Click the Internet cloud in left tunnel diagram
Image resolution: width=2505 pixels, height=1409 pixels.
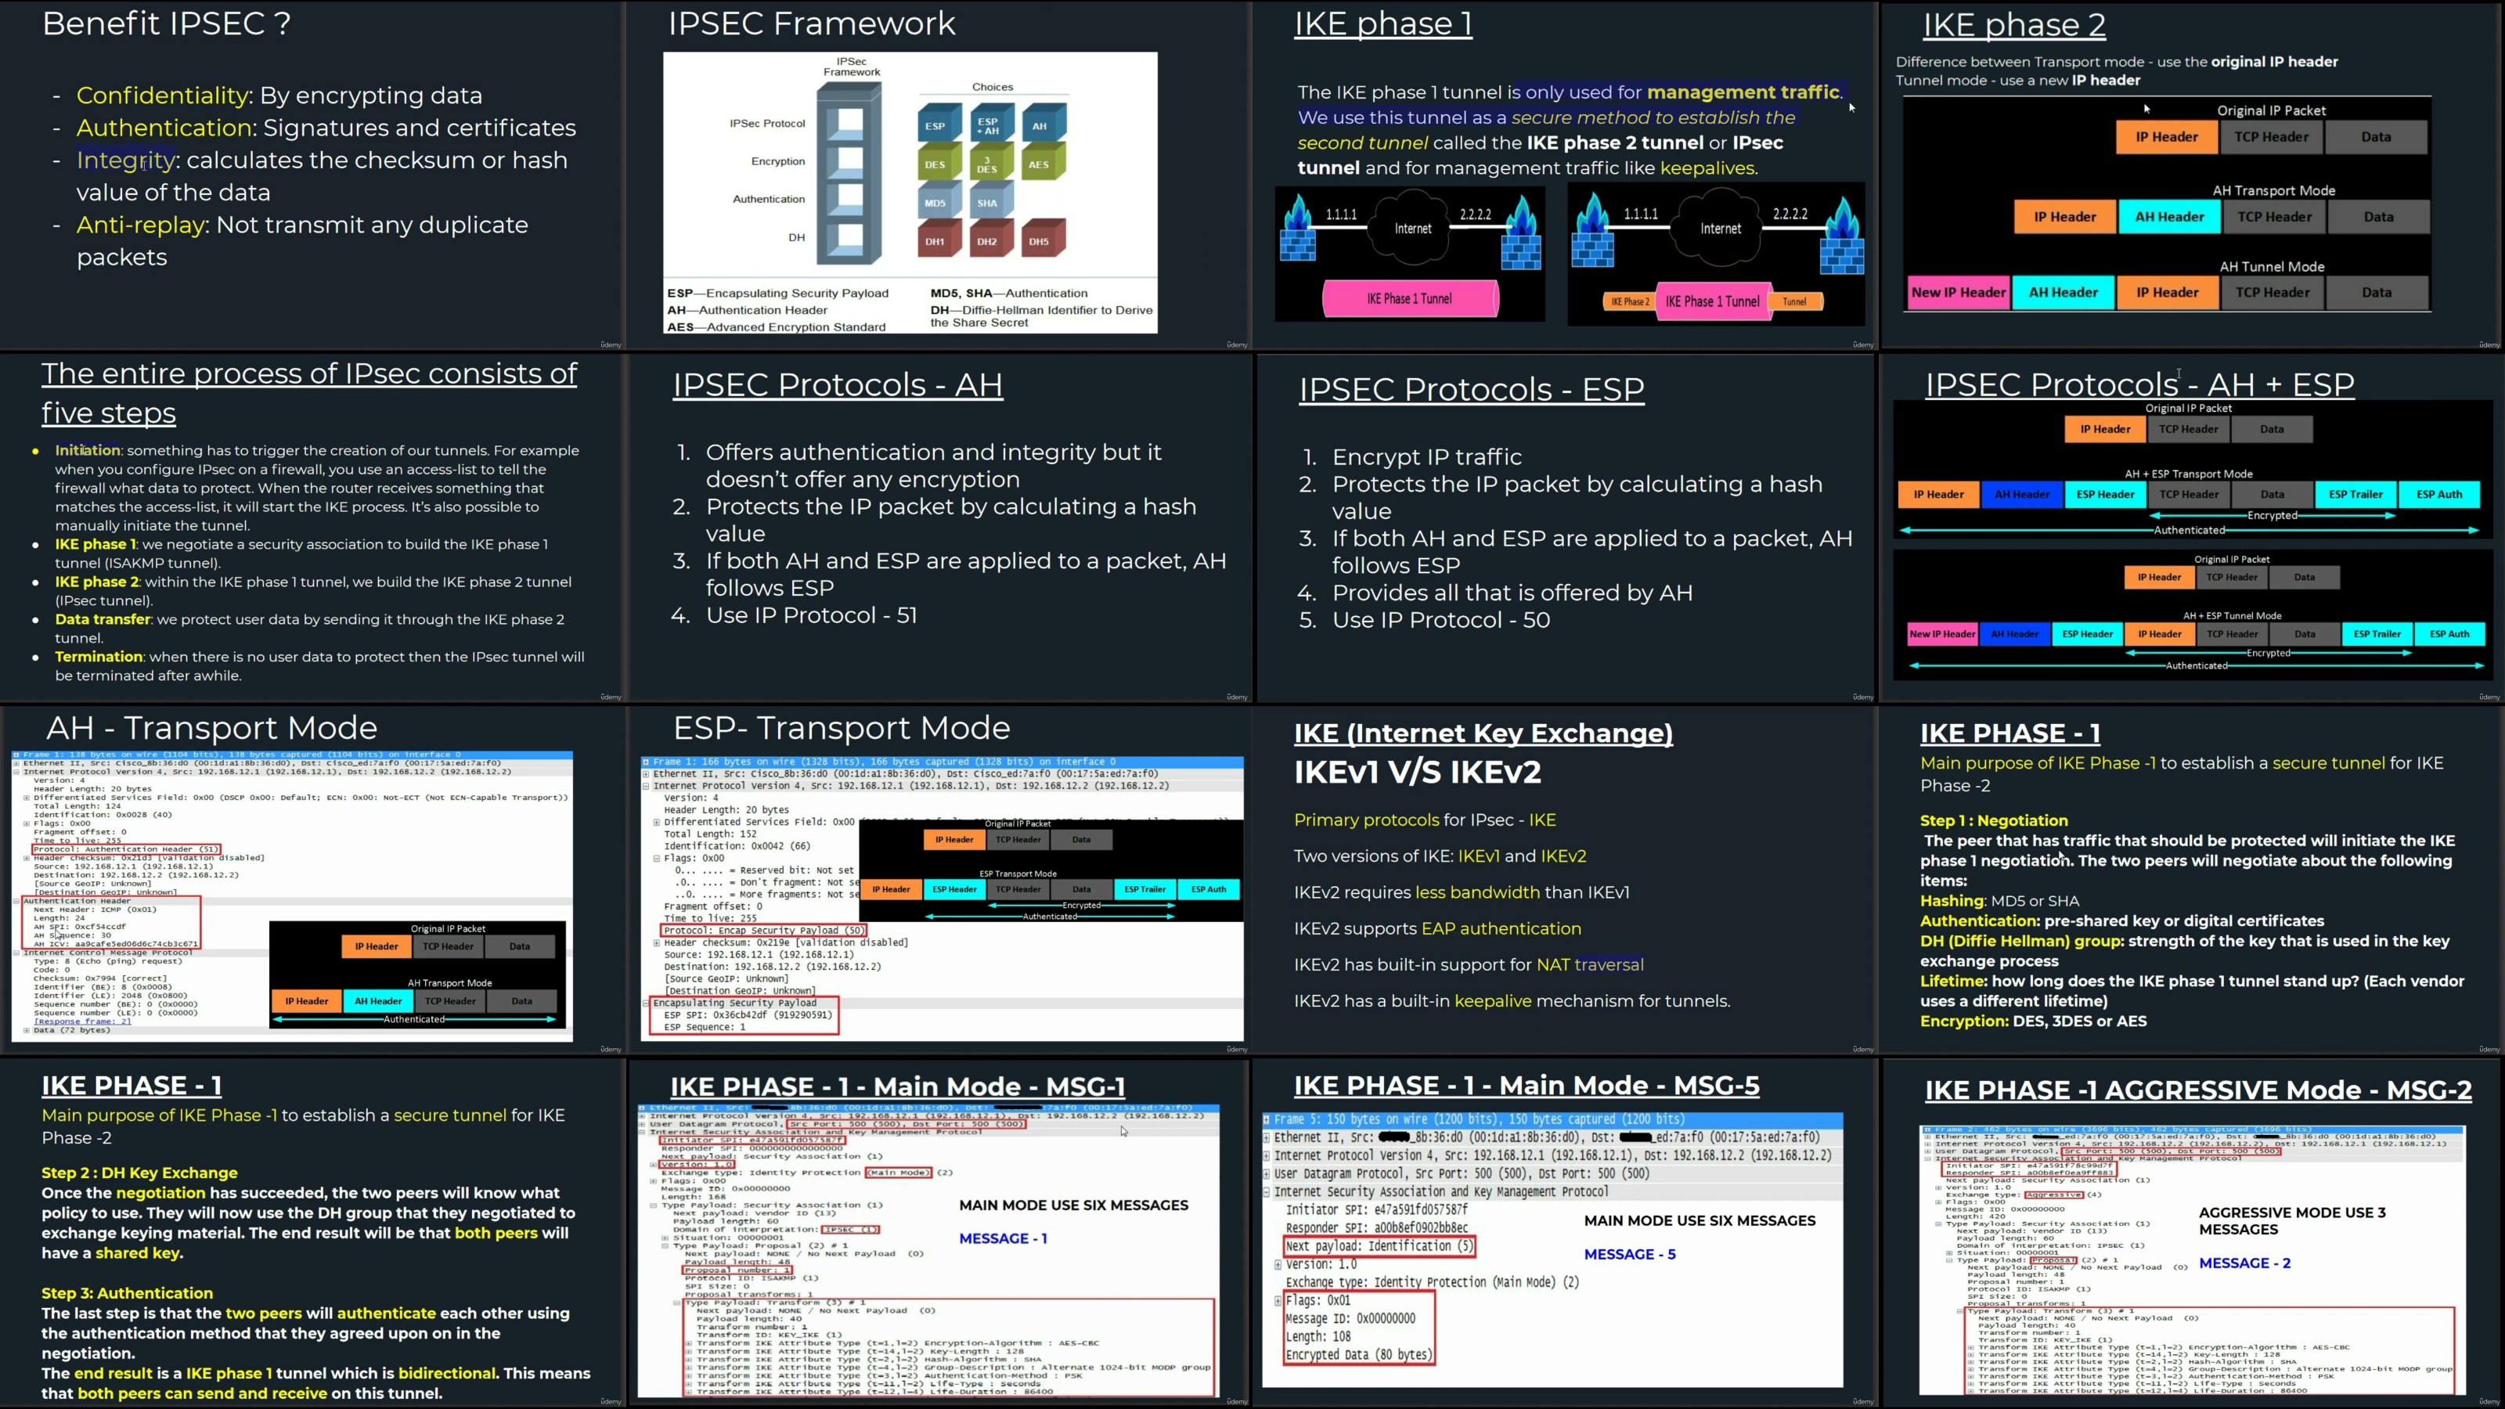(1412, 229)
